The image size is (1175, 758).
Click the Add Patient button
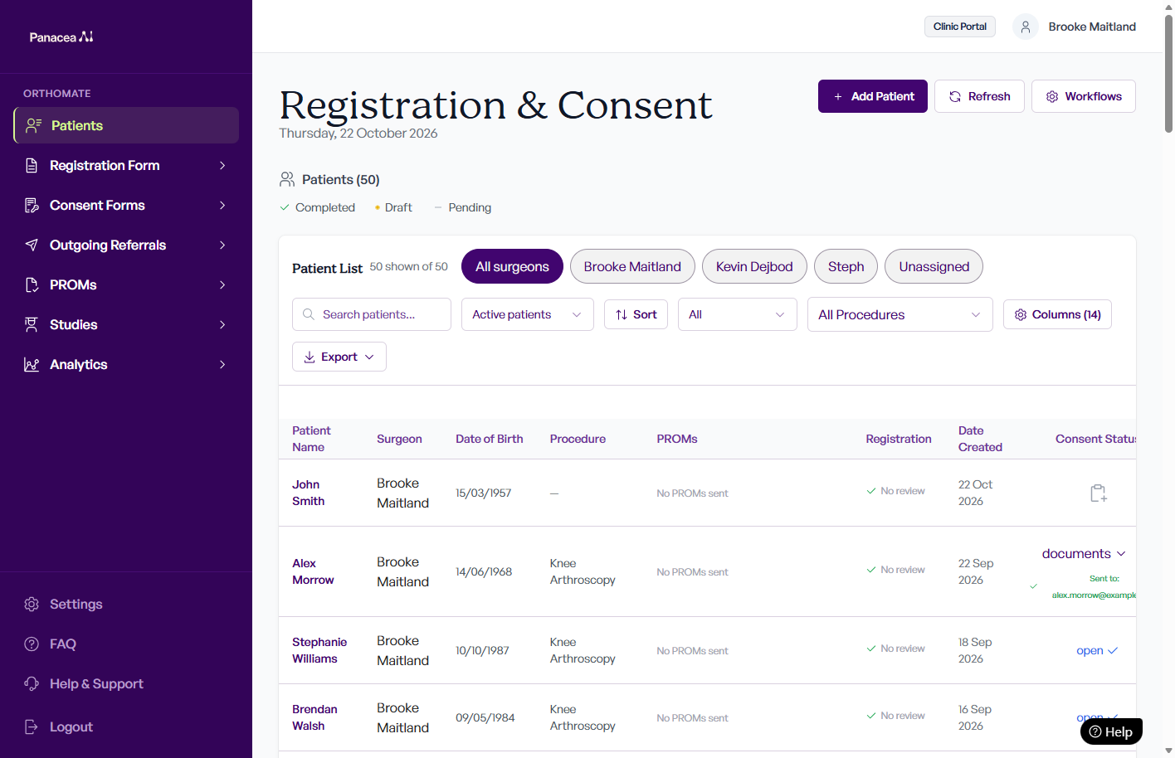pos(873,96)
